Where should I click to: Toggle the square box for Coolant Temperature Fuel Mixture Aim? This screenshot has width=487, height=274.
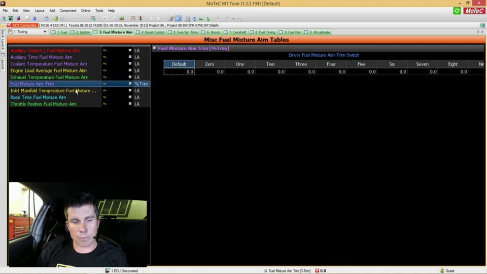[x=130, y=63]
